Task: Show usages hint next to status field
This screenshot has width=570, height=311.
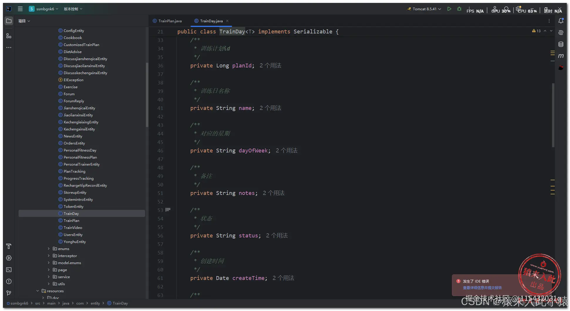Action: tap(277, 236)
